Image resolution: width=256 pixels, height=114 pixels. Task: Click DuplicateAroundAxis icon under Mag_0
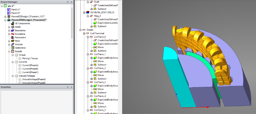pyautogui.click(x=95, y=23)
